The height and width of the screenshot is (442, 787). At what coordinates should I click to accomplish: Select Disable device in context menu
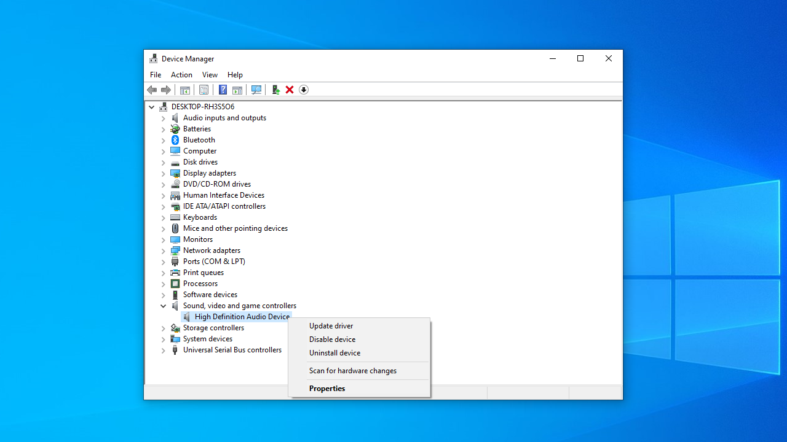[332, 339]
